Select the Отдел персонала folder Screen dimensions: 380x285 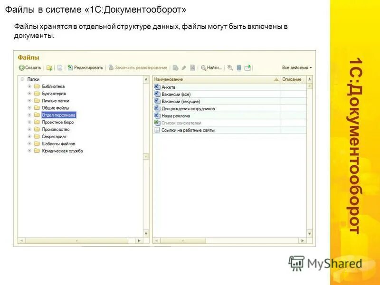(59, 115)
